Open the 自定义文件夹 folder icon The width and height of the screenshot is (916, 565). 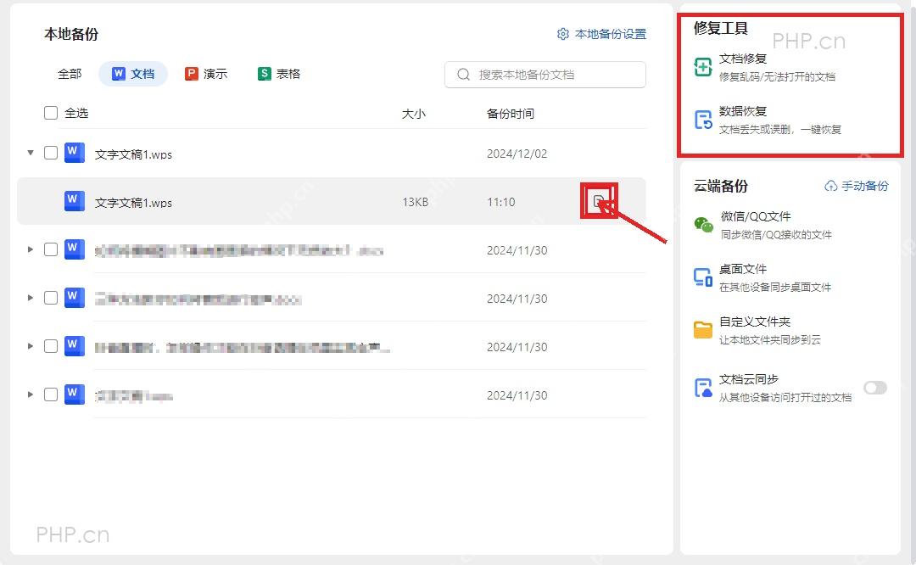[703, 330]
